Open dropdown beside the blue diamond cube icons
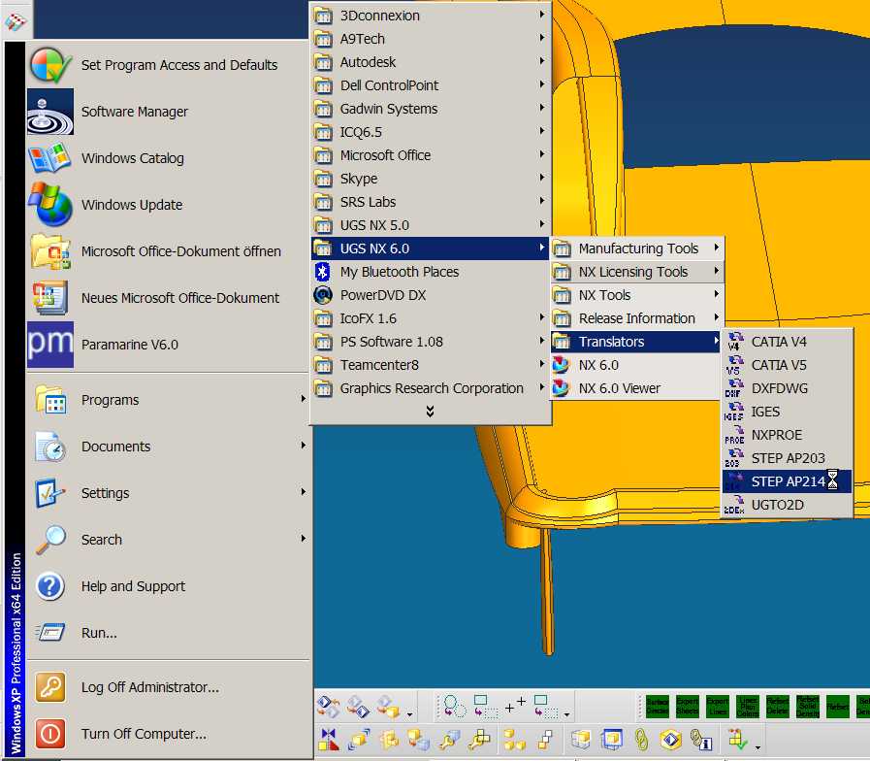Screen dimensions: 870x761 pos(409,714)
